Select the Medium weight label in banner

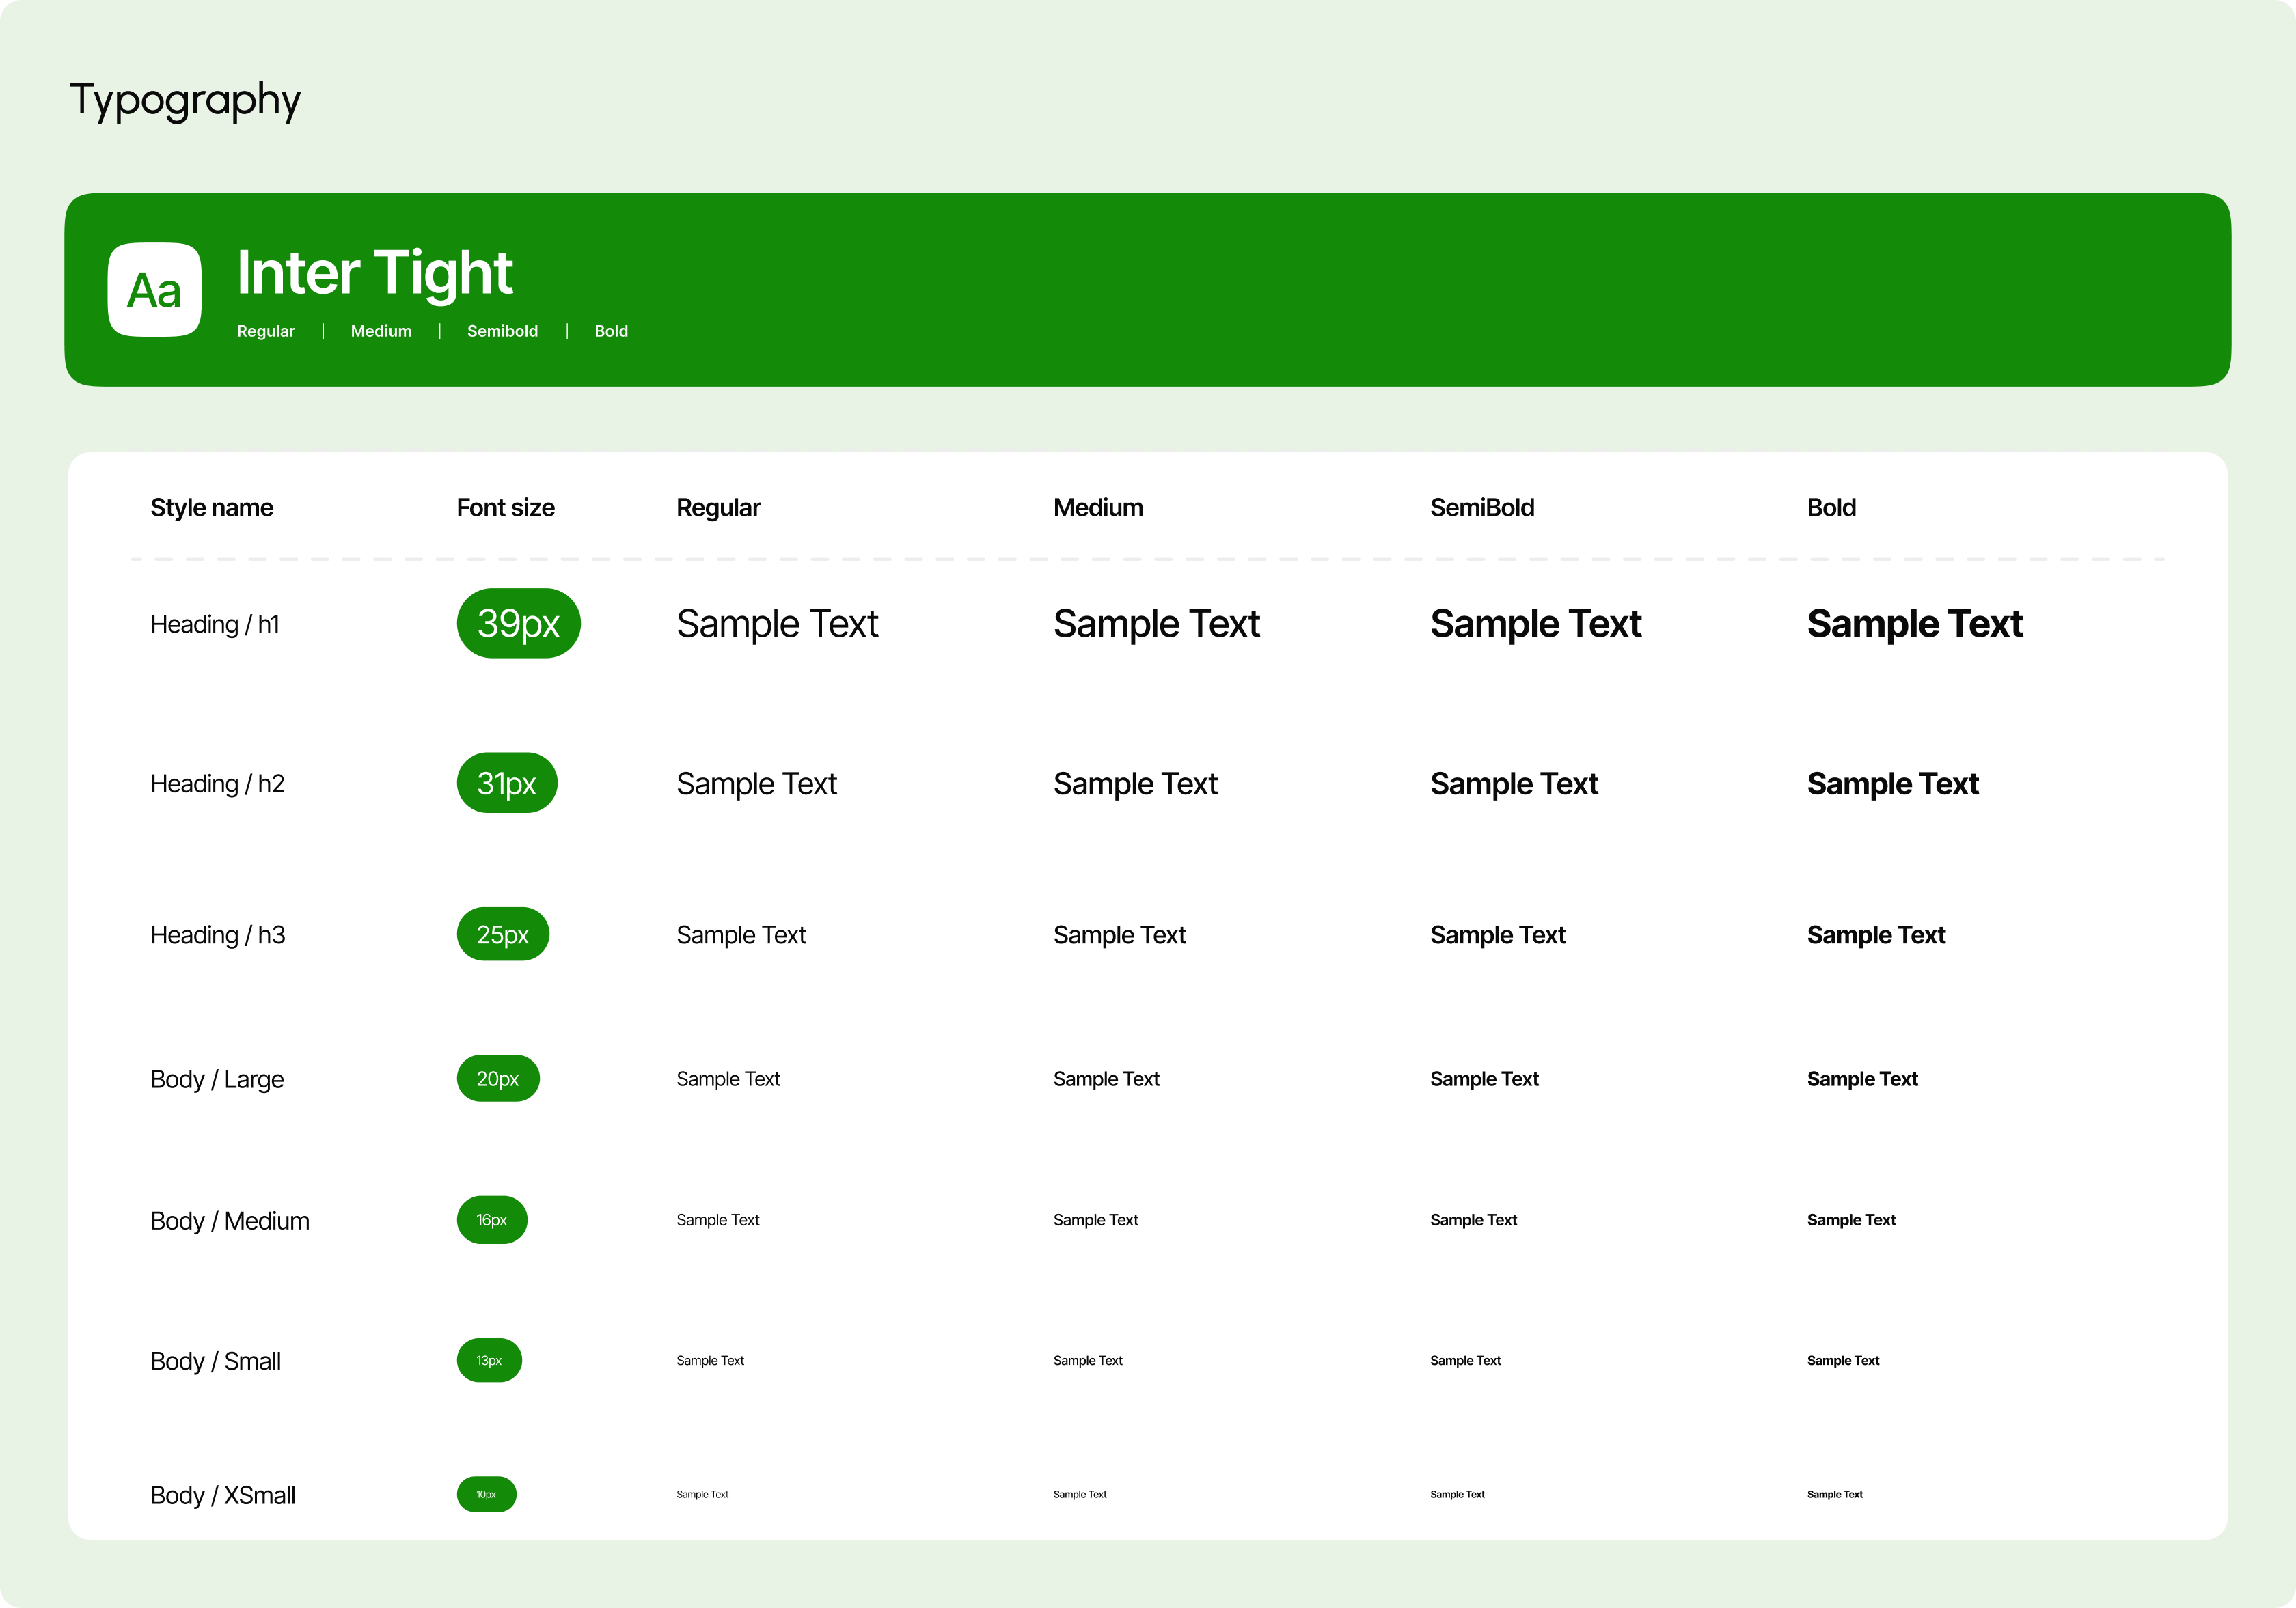point(380,331)
